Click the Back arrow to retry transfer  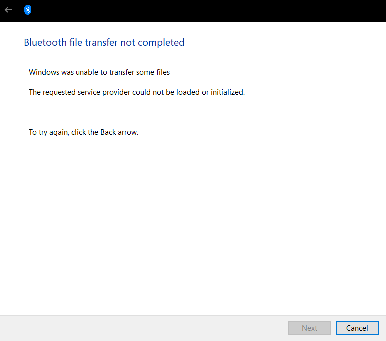[x=9, y=10]
